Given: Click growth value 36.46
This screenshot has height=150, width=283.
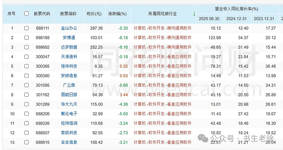Looking at the screenshot, I should [x=271, y=66].
